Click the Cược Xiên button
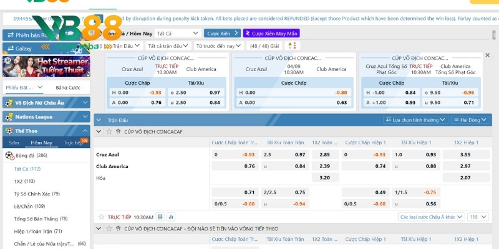The image size is (499, 249). pos(221,32)
